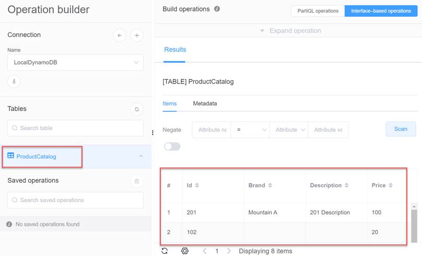Click page number 1 in the pagination
The height and width of the screenshot is (256, 422).
pos(217,251)
